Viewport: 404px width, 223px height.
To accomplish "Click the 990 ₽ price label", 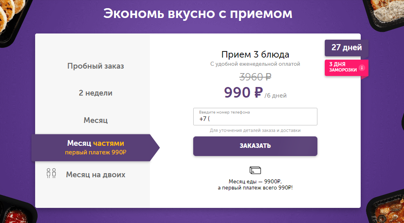I will click(243, 92).
